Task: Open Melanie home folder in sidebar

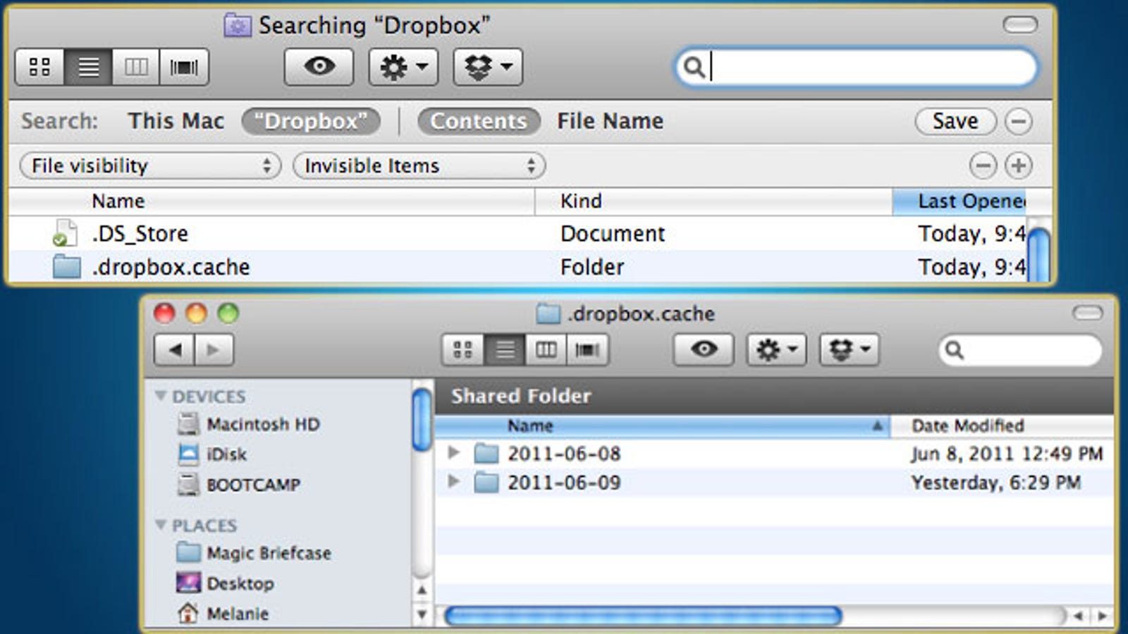Action: 223,614
